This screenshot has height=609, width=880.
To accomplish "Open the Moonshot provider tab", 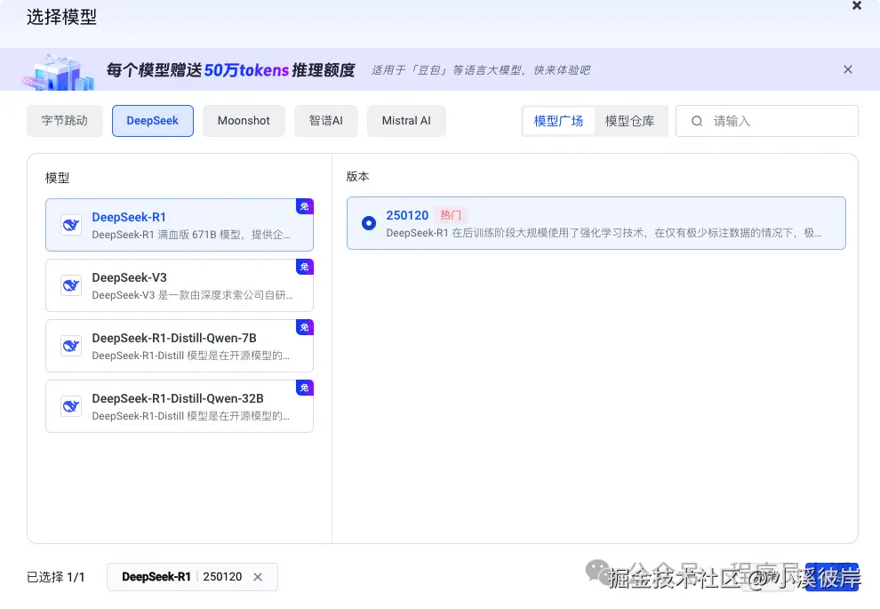I will click(244, 120).
